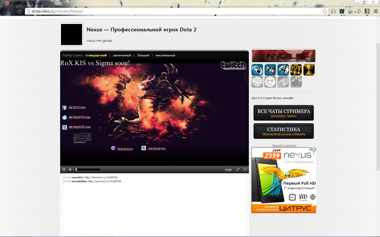This screenshot has height=237, width=380.
Task: Pause the Twitch stream playback
Action: pos(64,170)
